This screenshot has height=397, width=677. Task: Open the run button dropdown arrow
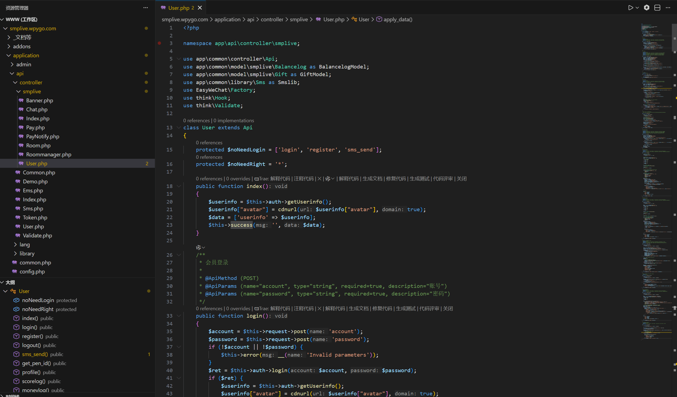tap(637, 8)
